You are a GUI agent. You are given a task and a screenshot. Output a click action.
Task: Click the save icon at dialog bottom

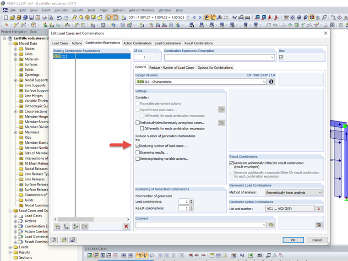click(73, 239)
